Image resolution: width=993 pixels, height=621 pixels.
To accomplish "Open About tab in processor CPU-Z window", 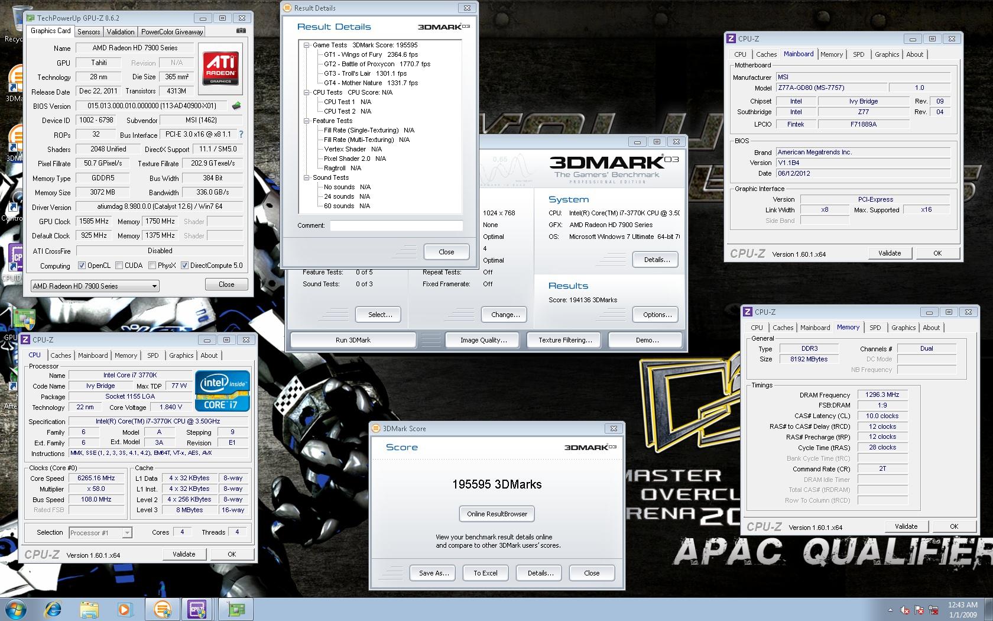I will [209, 355].
